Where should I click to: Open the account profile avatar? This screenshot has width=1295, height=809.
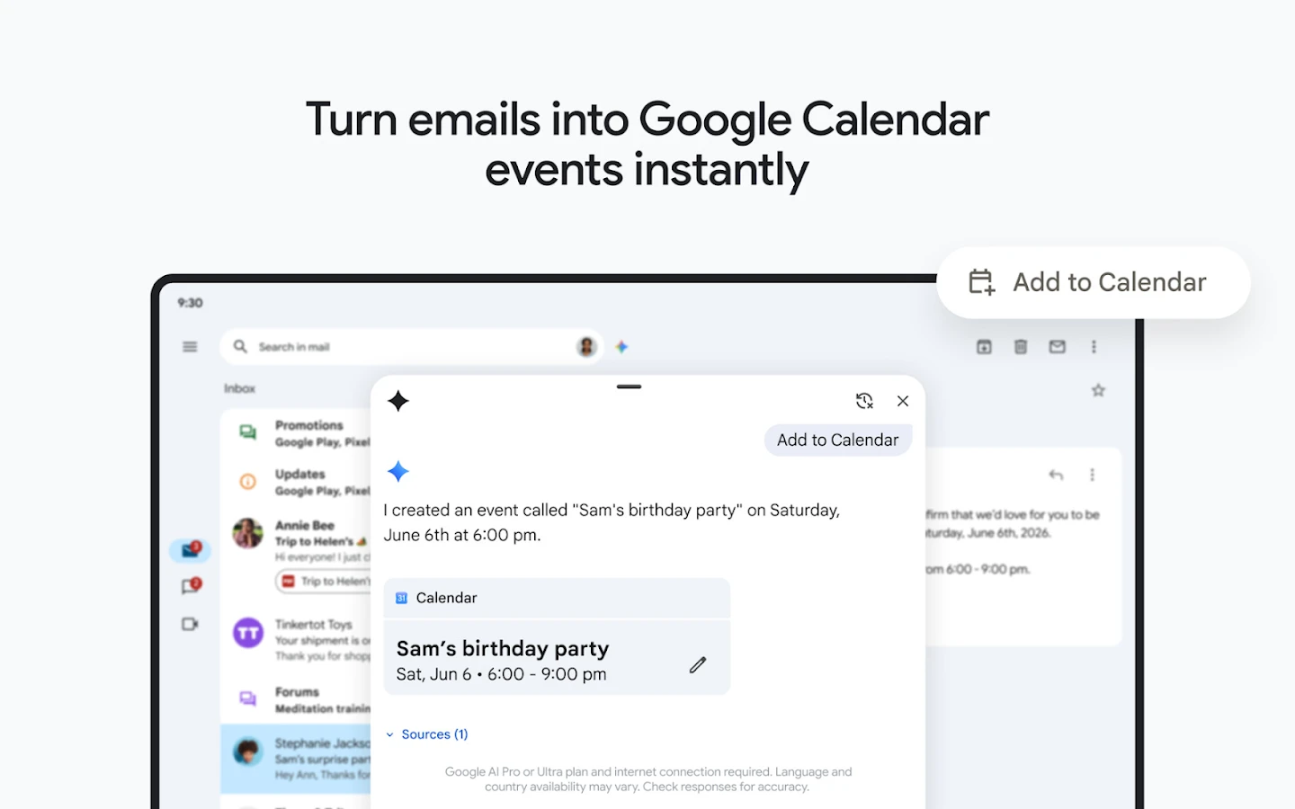pyautogui.click(x=586, y=347)
